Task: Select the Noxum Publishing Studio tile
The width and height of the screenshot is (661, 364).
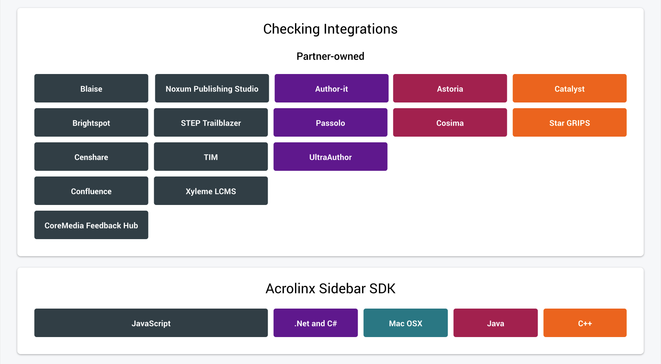Action: [x=212, y=88]
